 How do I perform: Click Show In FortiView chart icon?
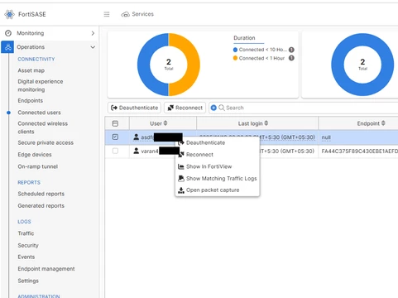tap(181, 166)
